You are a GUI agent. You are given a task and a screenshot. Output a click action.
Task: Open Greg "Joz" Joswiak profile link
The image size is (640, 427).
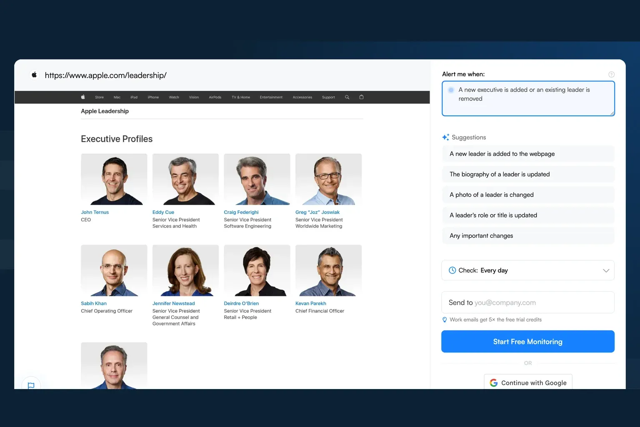[317, 212]
